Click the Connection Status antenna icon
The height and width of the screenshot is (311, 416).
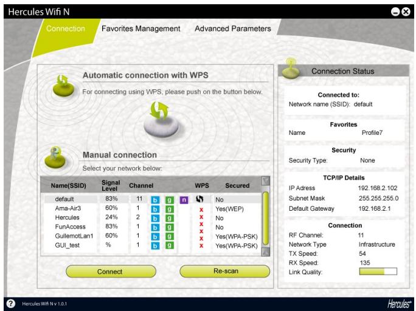coord(291,69)
